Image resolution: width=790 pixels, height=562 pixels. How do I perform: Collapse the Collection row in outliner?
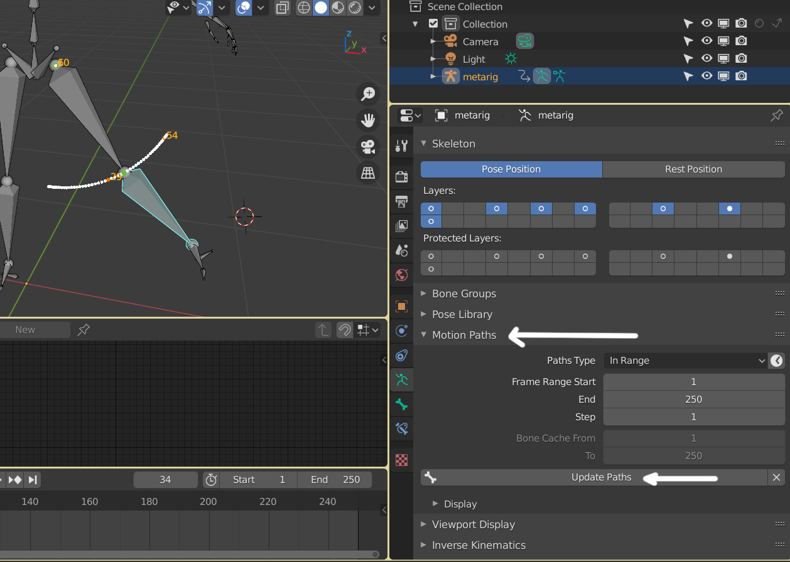click(x=415, y=24)
